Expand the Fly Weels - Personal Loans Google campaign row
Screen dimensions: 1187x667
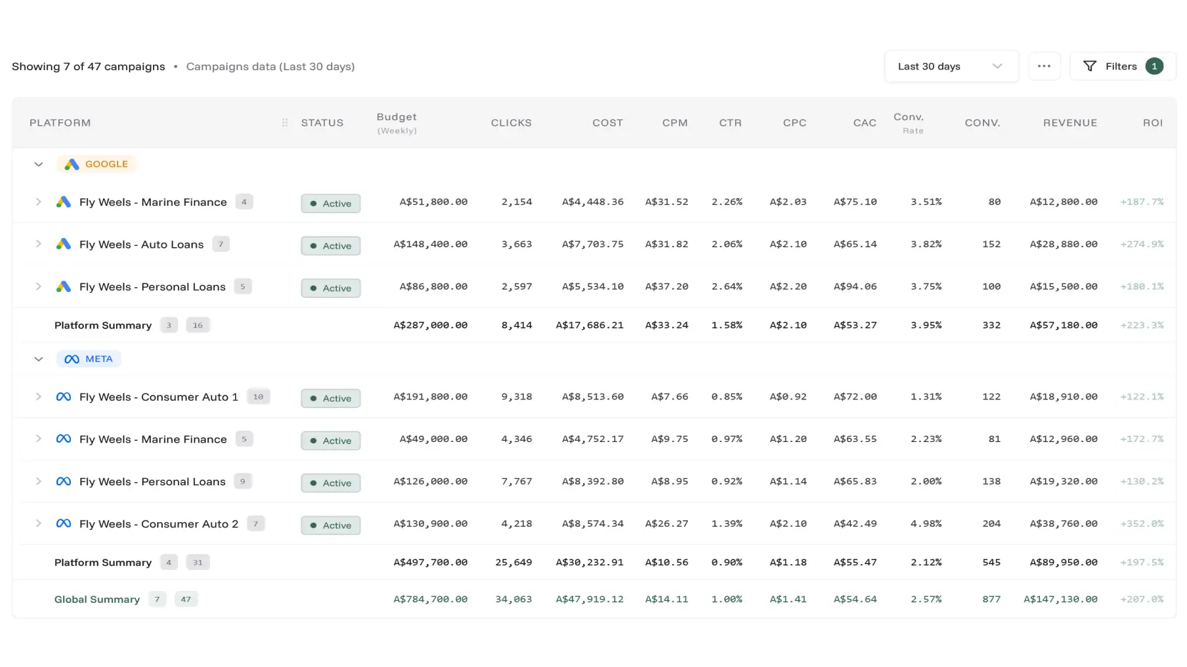(38, 287)
